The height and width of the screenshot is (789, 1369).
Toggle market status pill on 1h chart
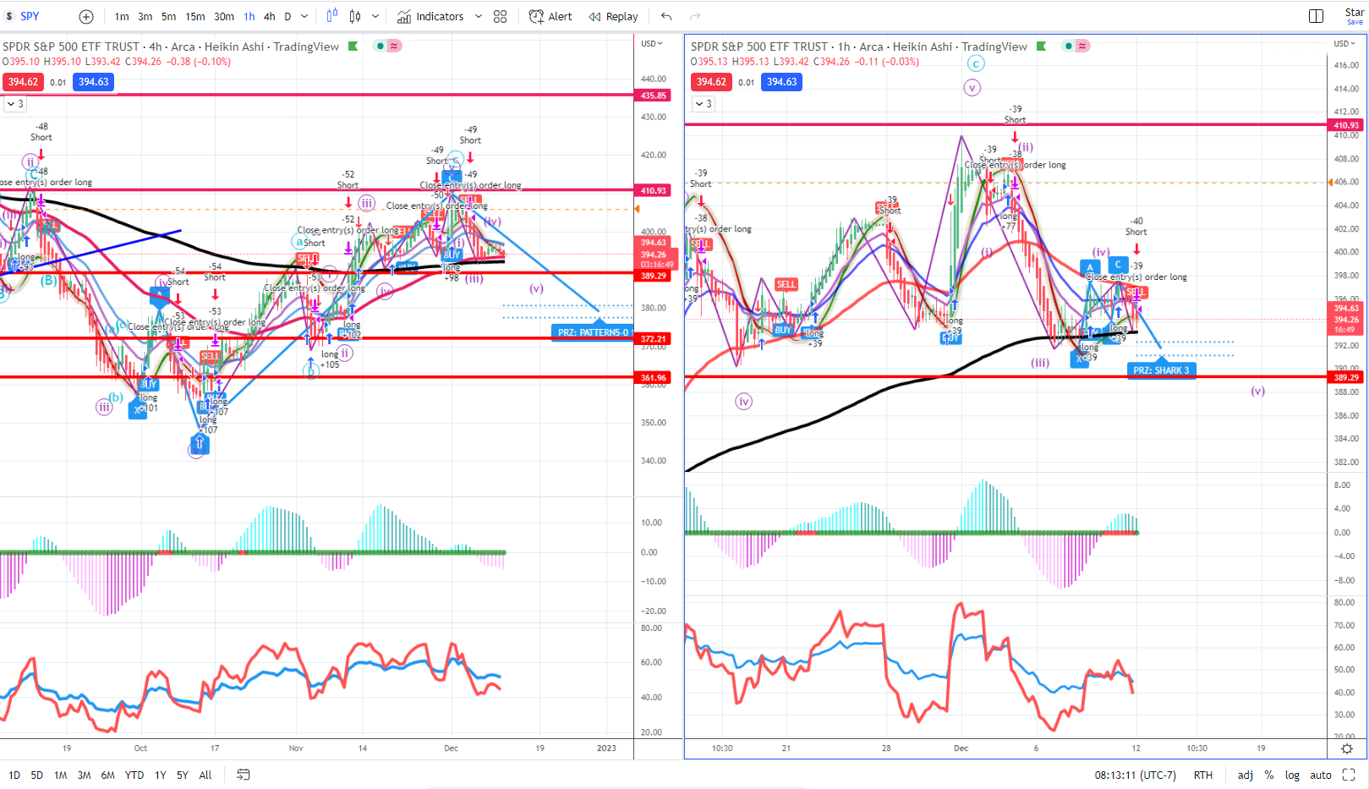1076,46
